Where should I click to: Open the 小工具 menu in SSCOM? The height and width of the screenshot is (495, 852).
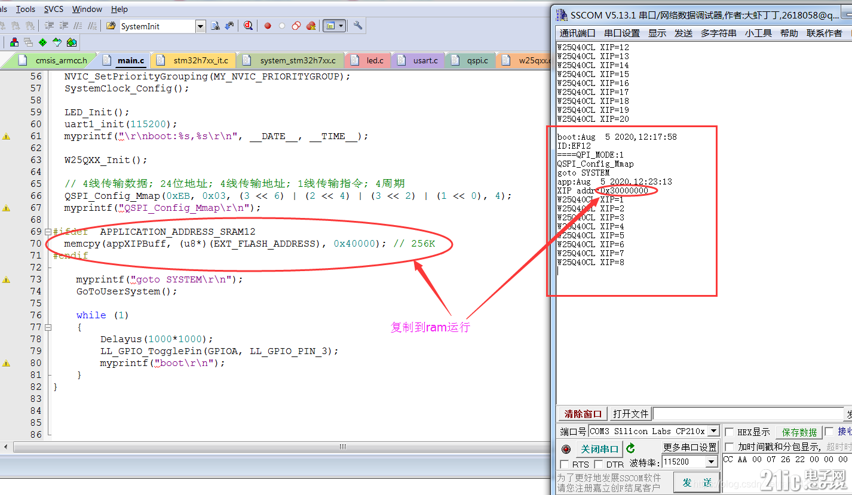point(758,33)
